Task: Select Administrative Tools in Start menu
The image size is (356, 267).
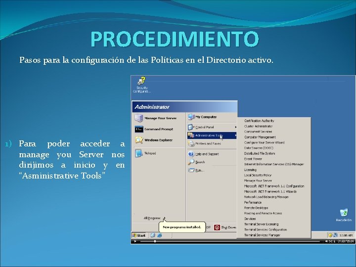Action: (212, 135)
